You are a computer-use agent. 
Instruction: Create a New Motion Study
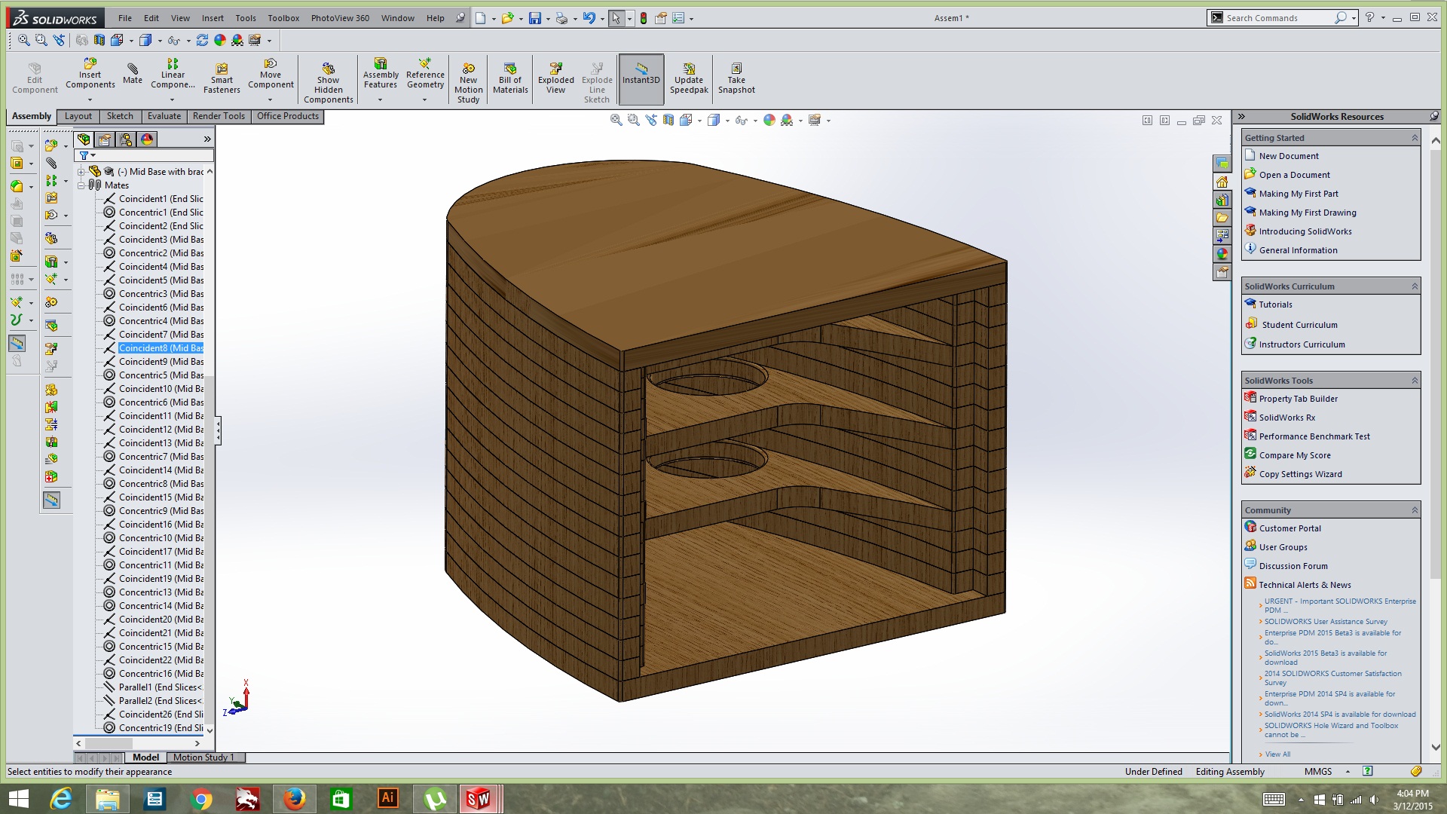tap(468, 83)
